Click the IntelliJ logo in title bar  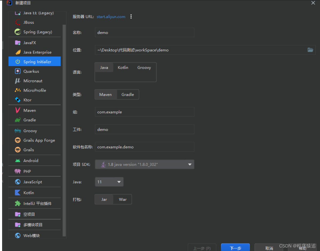9,3
